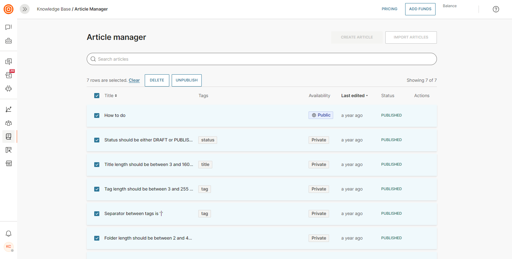Deselect the 'How to do' article checkbox

(97, 116)
